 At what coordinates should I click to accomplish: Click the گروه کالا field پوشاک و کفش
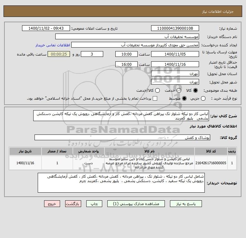click(x=122, y=137)
